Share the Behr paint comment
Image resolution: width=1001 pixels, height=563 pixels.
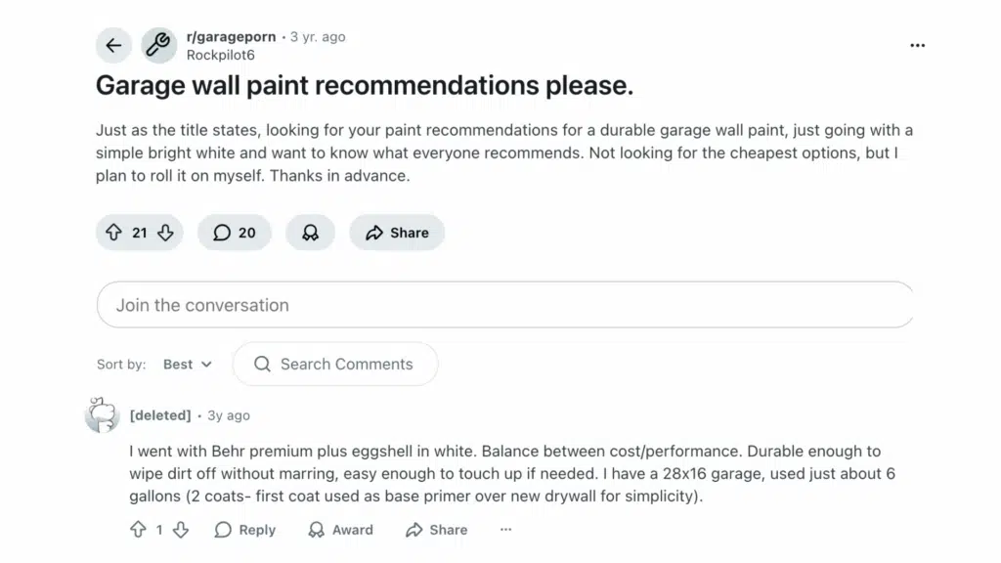pyautogui.click(x=435, y=529)
